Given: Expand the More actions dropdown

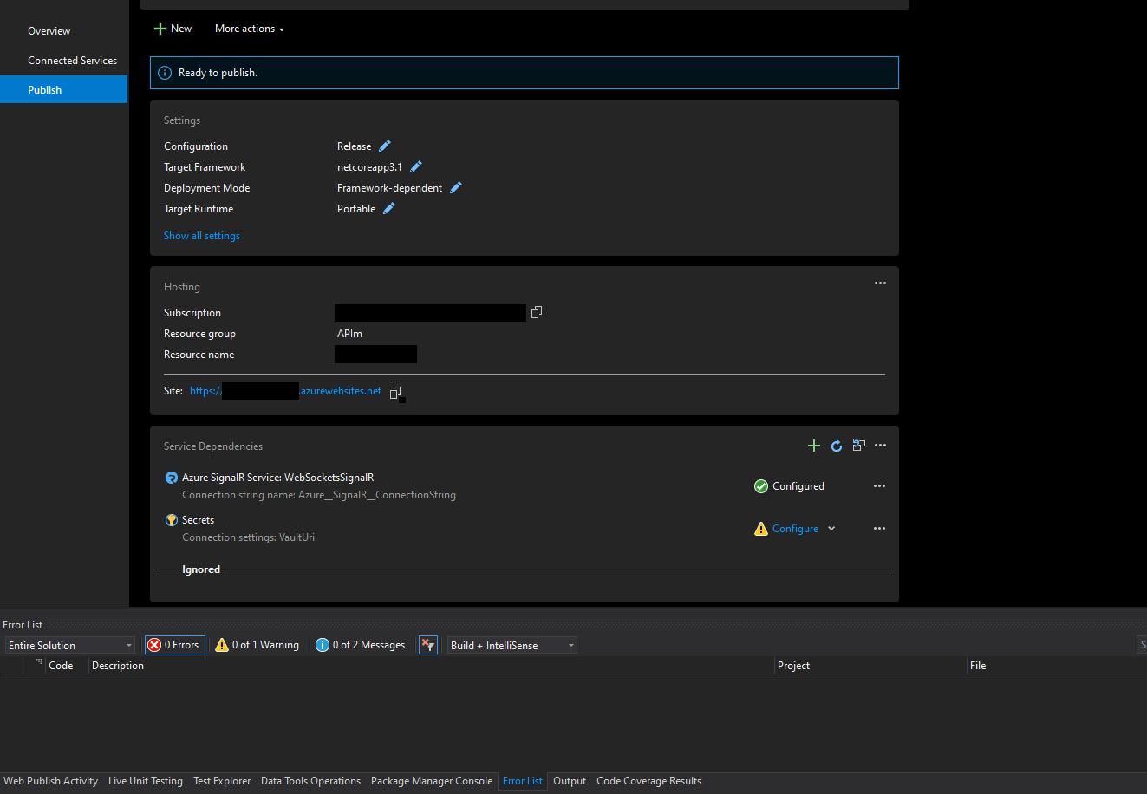Looking at the screenshot, I should 250,29.
